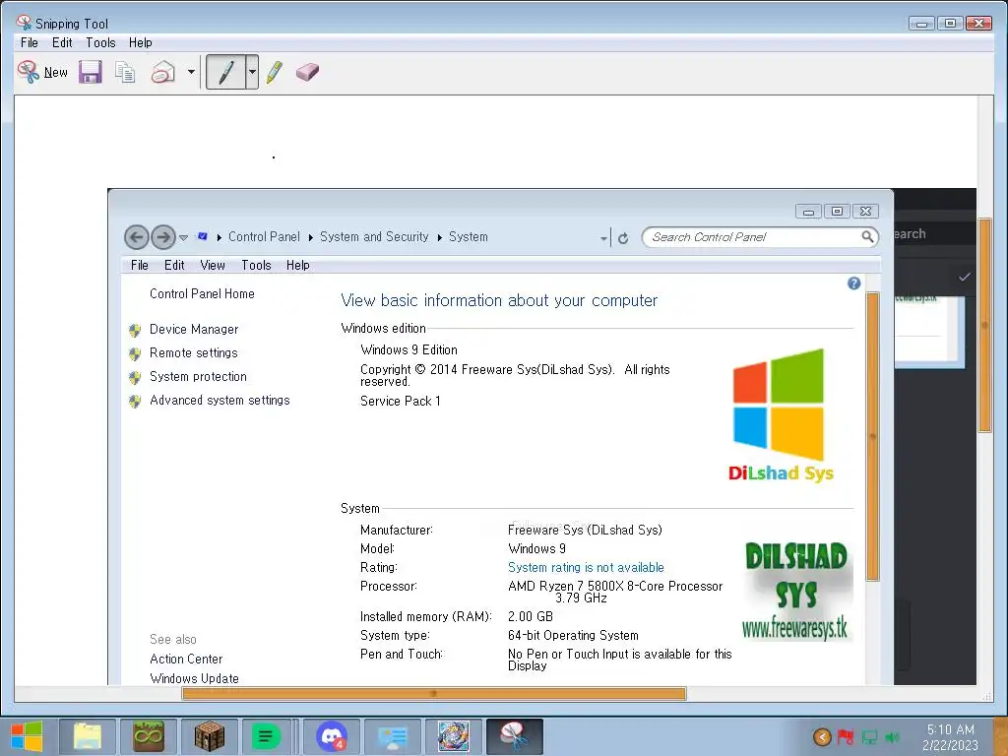Select the Eraser tool
The width and height of the screenshot is (1008, 756).
pos(307,72)
